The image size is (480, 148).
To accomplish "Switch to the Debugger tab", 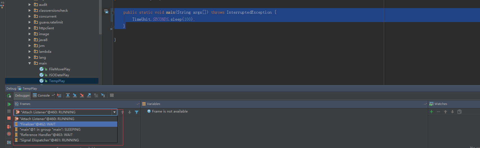I will click(x=22, y=96).
